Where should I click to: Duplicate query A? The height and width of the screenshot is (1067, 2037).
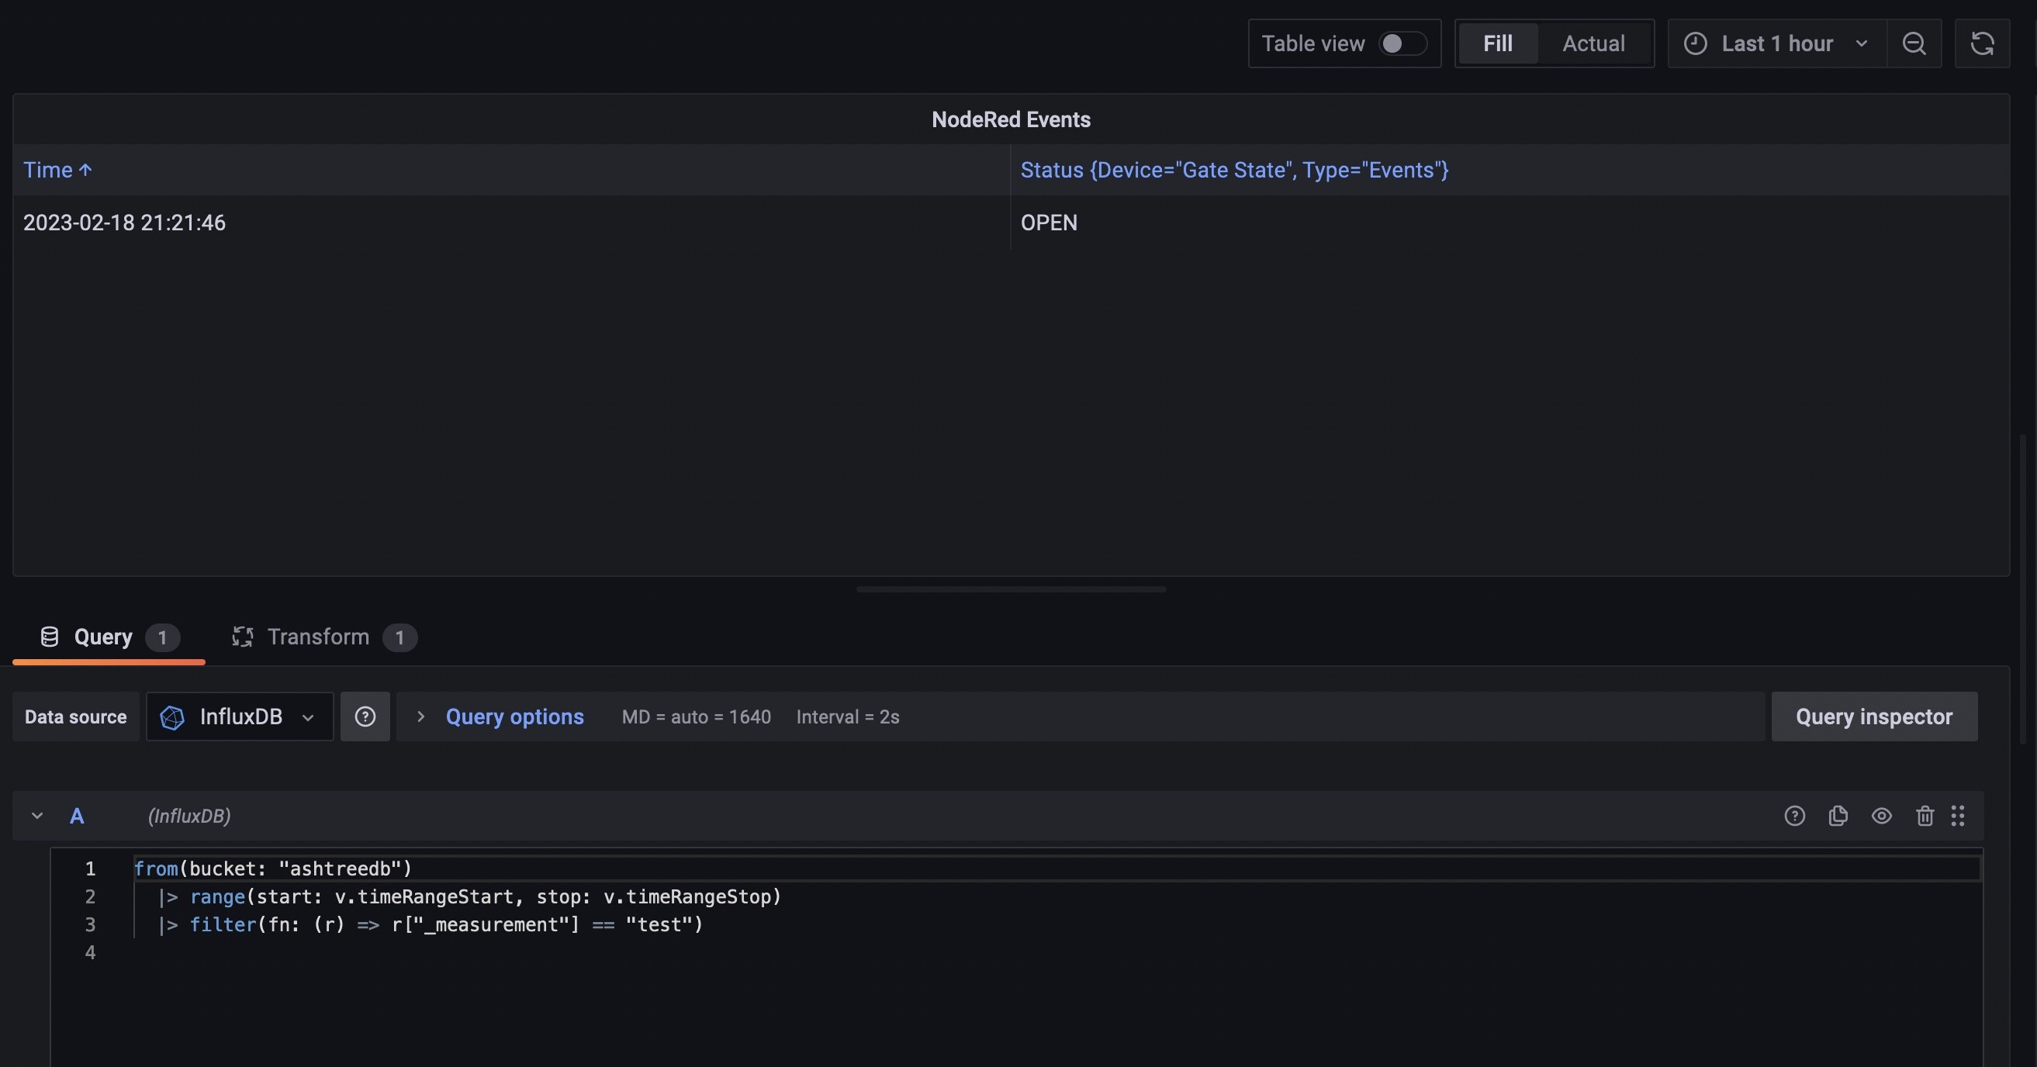[1838, 816]
